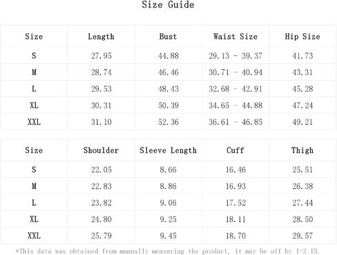Click Thigh value 29.57
337x255 pixels.
coord(302,236)
